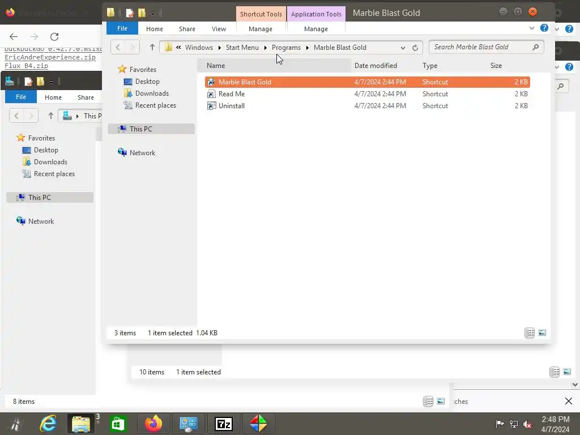
Task: Open Flux_B4.zip link in browser
Action: [26, 66]
